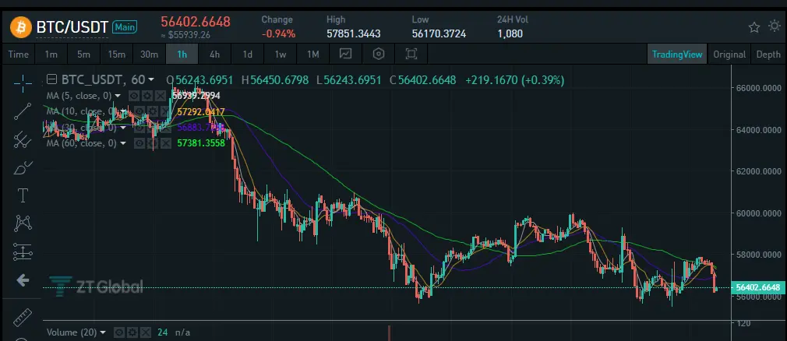Screen dimensions: 787x341
Task: Toggle fullscreen chart mode
Action: [411, 54]
